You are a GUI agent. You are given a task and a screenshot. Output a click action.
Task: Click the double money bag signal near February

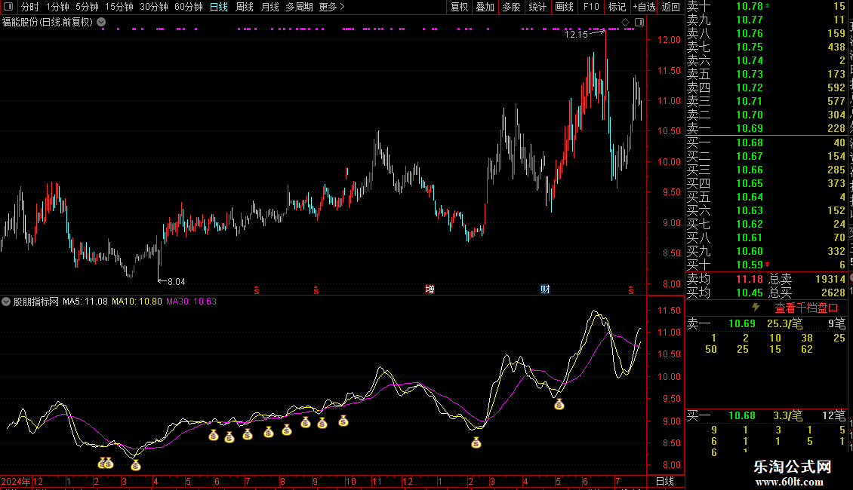pos(106,463)
